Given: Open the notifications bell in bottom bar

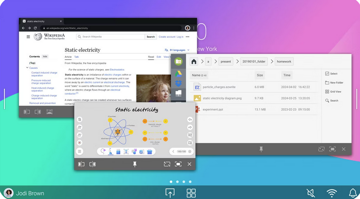Looking at the screenshot, I should [x=352, y=193].
